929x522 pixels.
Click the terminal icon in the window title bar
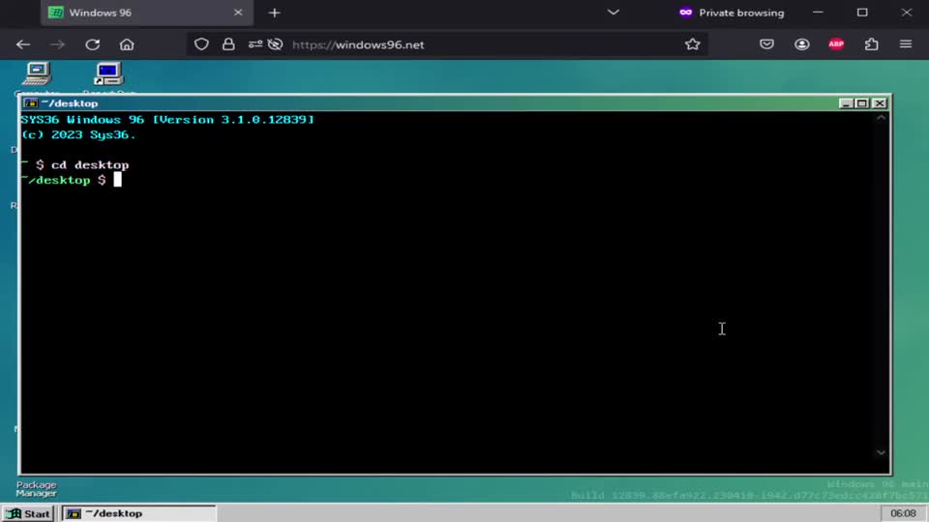(30, 103)
